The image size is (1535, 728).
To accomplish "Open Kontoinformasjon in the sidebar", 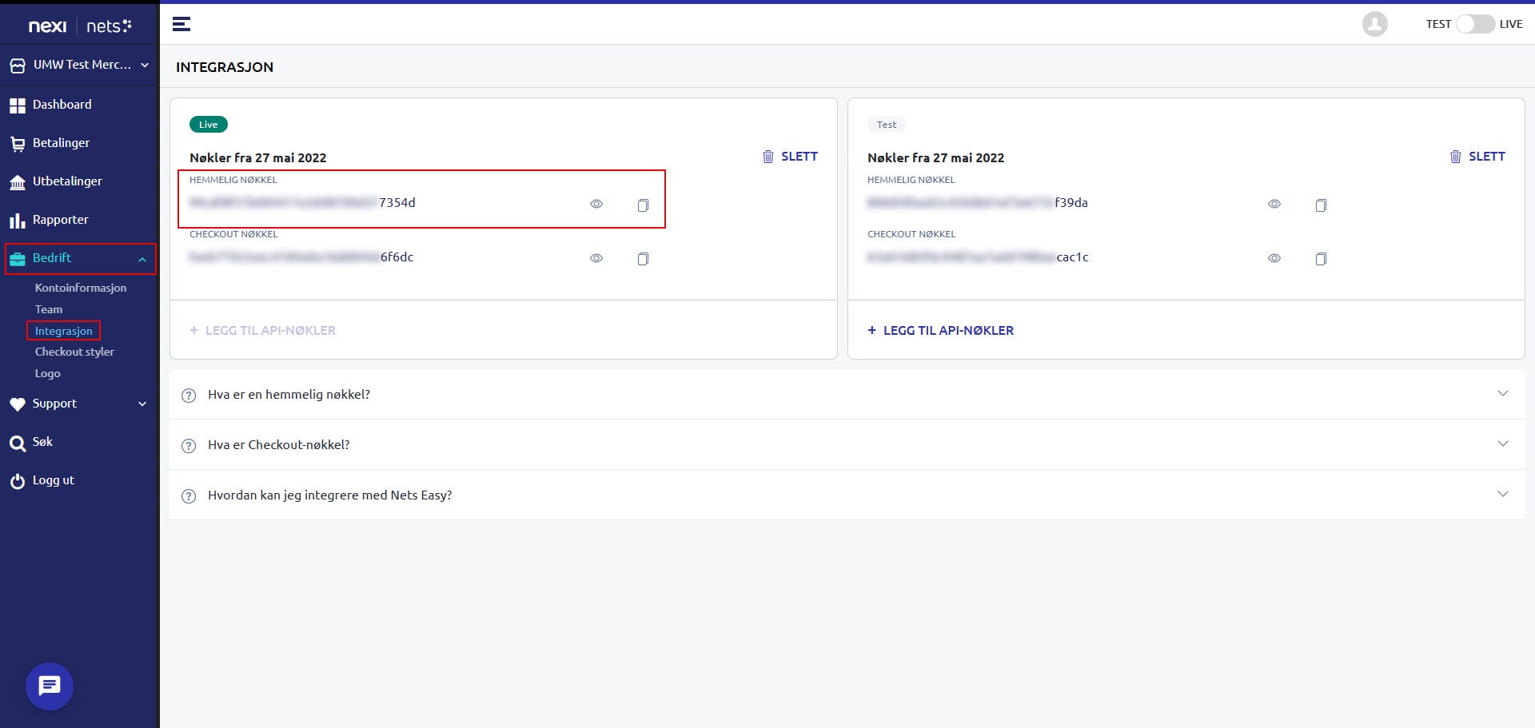I will coord(81,288).
